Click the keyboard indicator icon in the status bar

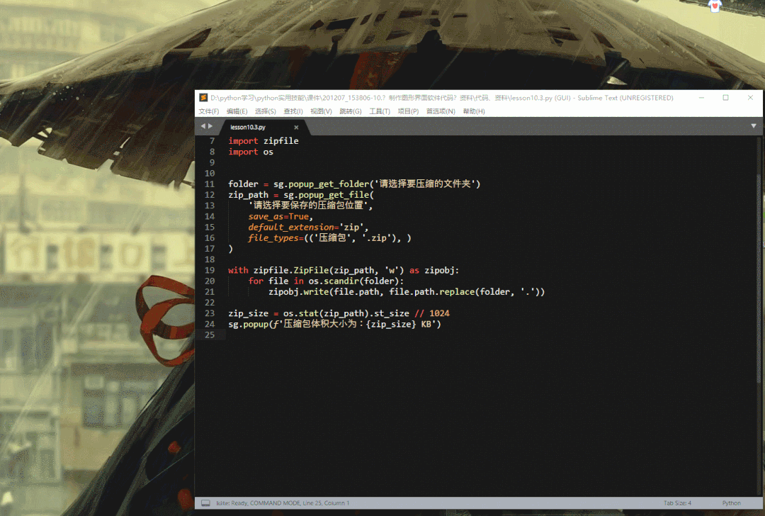point(205,503)
